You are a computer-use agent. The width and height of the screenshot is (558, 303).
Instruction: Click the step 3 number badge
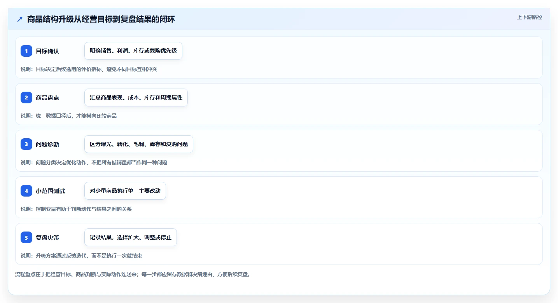click(26, 144)
